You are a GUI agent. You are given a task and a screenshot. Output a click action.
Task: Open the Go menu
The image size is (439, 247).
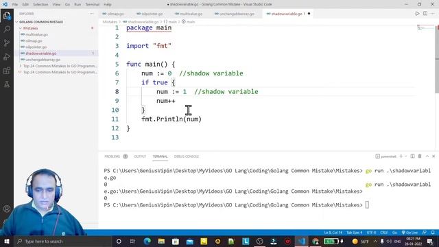[67, 5]
